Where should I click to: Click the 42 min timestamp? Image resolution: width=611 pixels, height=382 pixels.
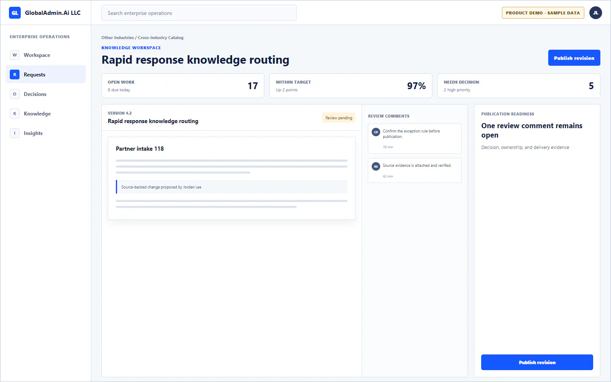click(388, 176)
